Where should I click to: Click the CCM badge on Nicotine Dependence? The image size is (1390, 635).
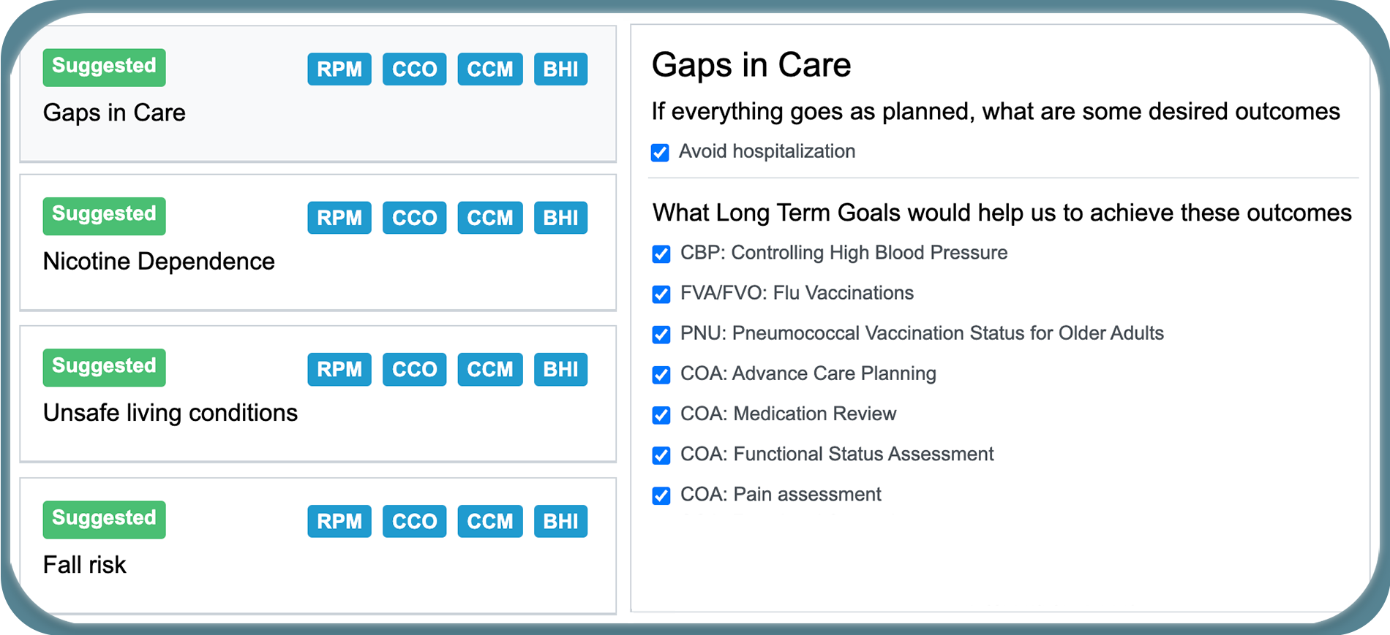(x=489, y=217)
